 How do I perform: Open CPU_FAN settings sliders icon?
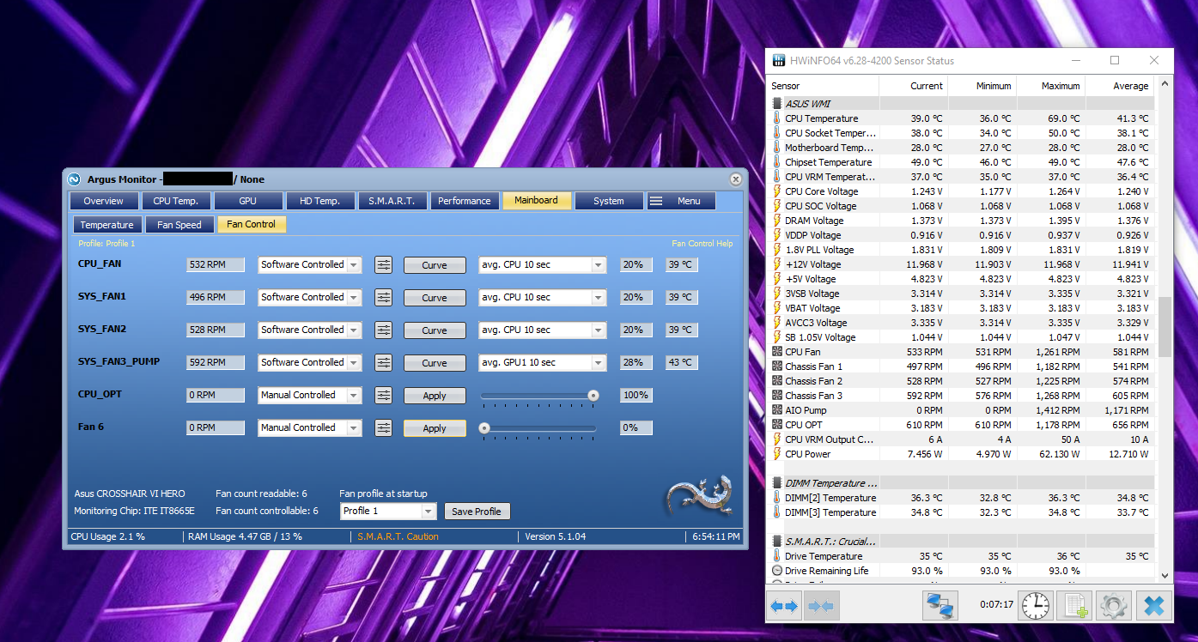(x=384, y=265)
